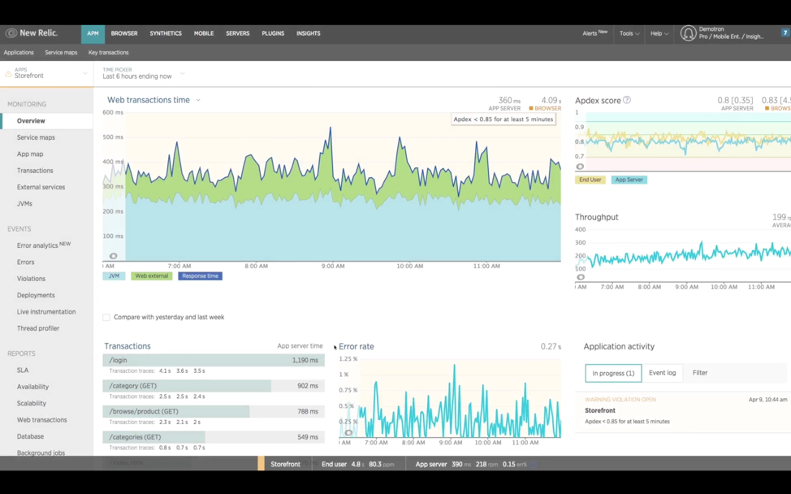Click the circle marker on Throughput chart
This screenshot has width=791, height=494.
coord(581,277)
